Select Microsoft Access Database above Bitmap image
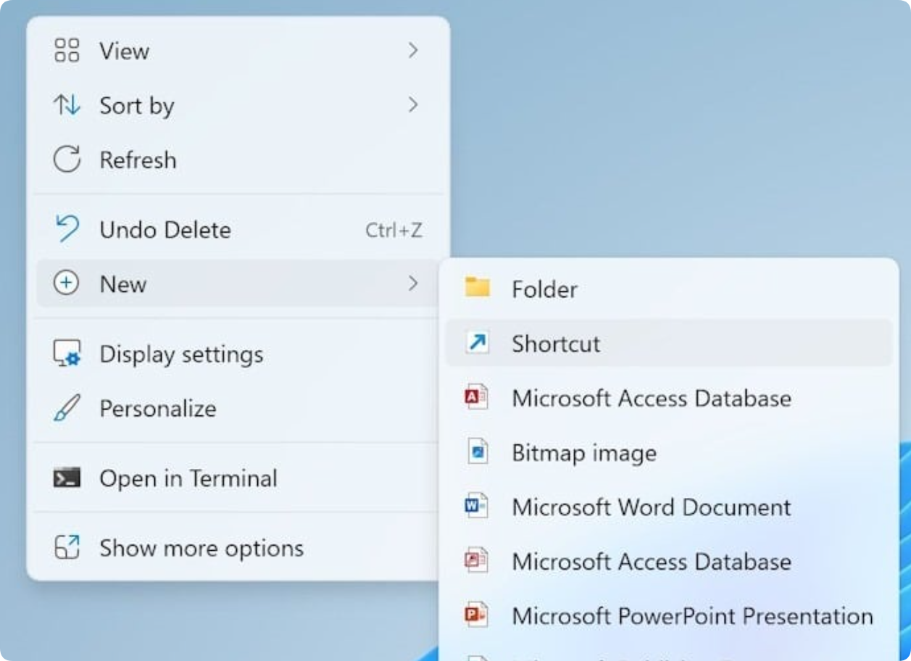This screenshot has height=661, width=911. point(651,398)
